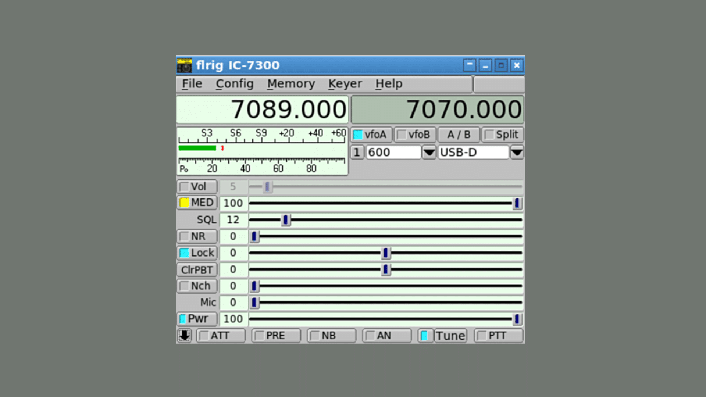Enable the PRE preamp
Image resolution: width=706 pixels, height=397 pixels.
click(276, 336)
